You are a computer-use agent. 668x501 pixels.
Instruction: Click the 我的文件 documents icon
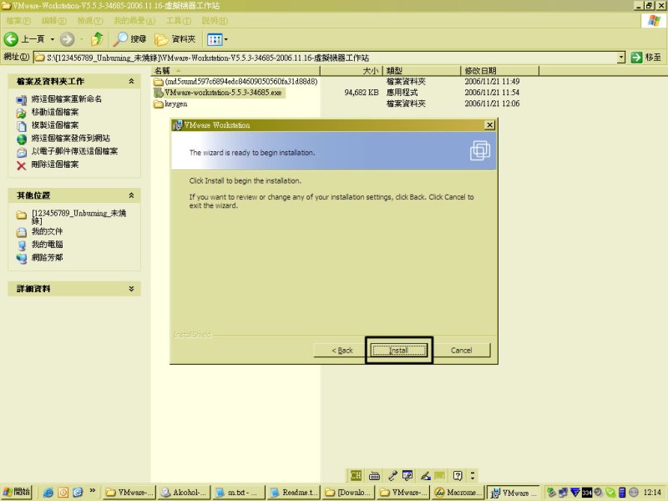point(22,232)
